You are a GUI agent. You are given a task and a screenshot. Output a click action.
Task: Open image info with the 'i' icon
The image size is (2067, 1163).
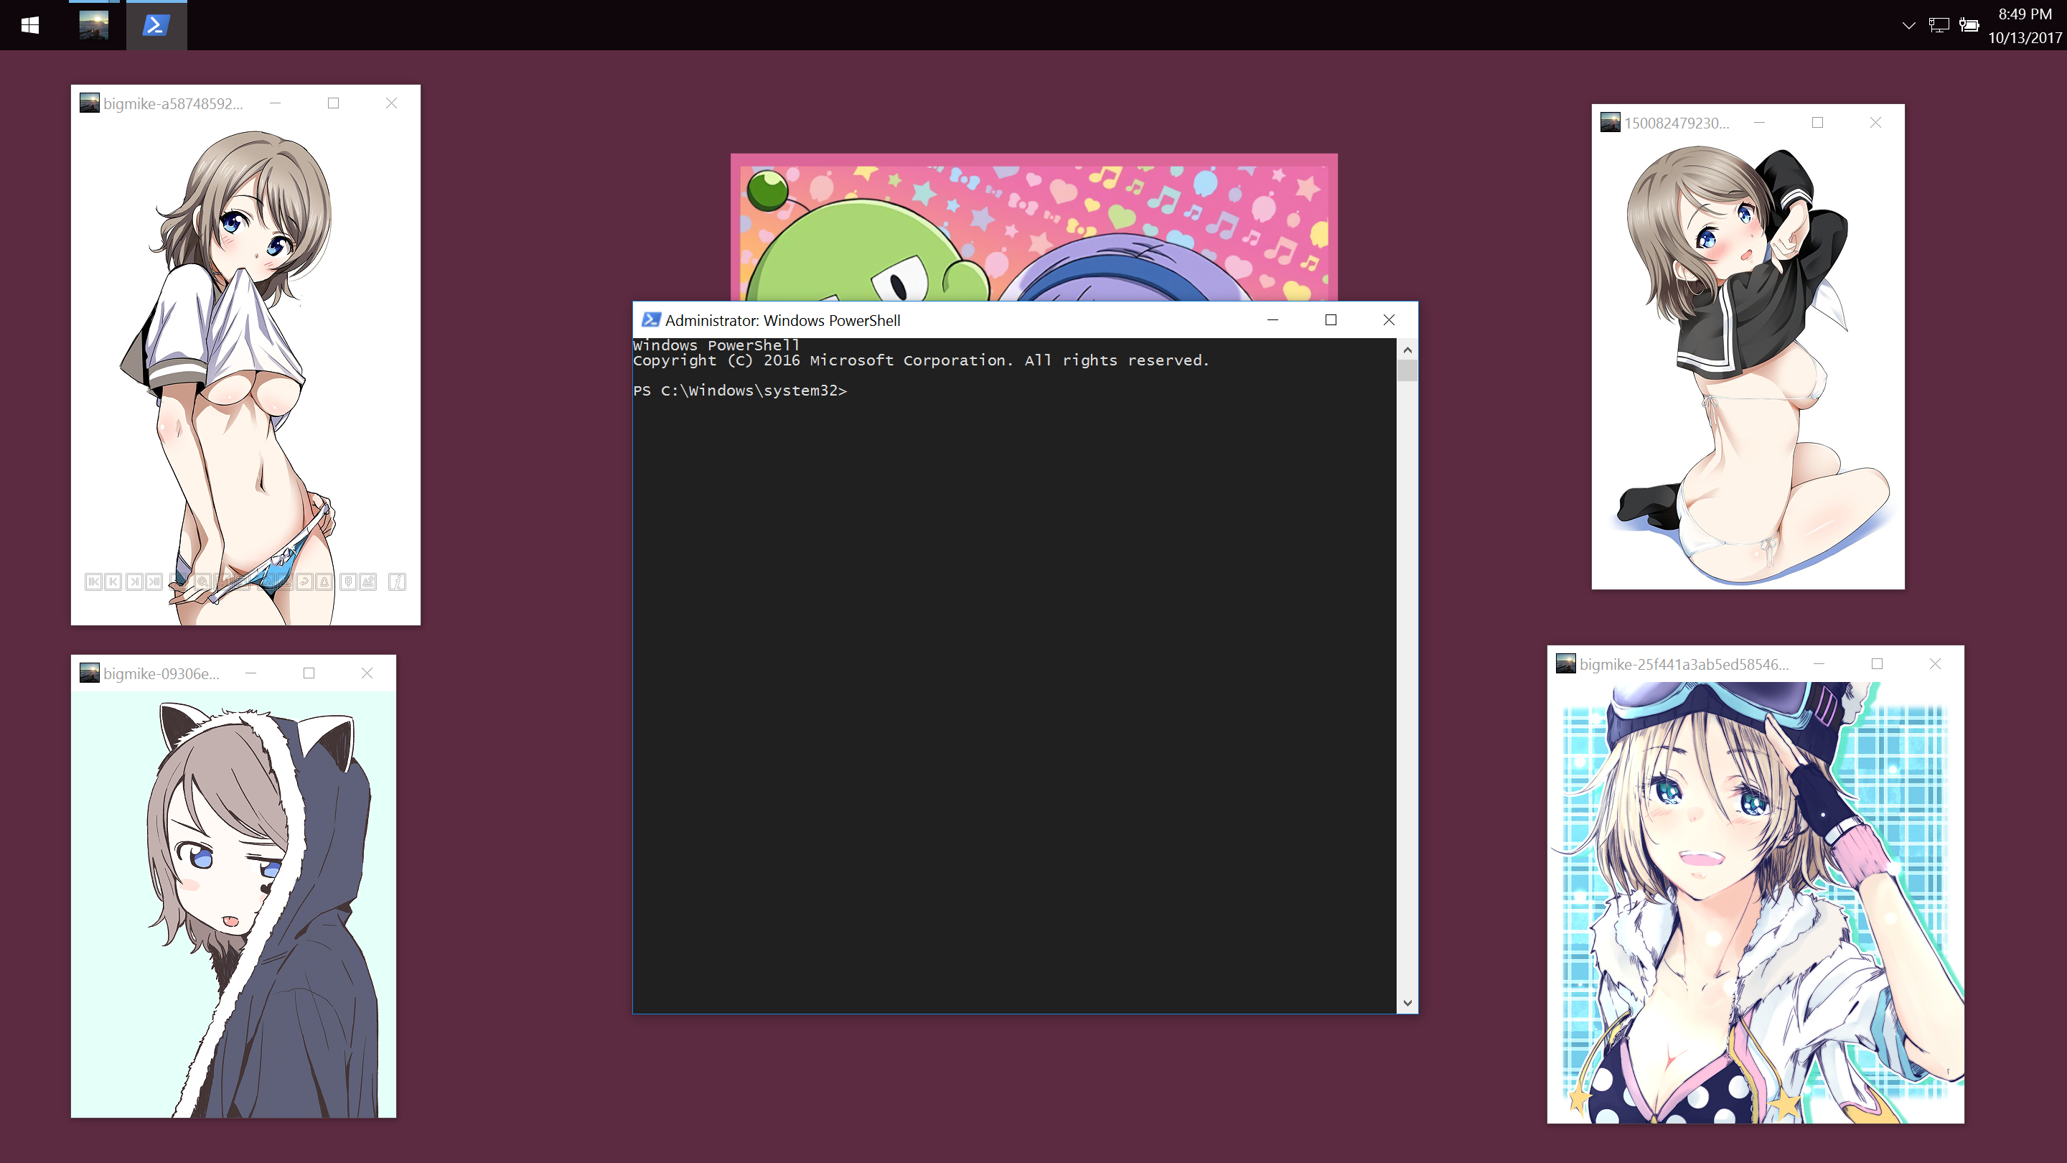pyautogui.click(x=397, y=582)
